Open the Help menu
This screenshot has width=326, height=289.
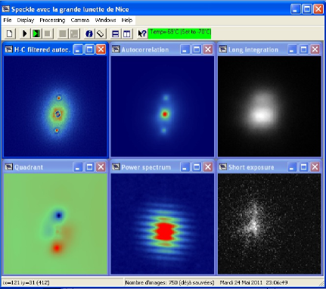pyautogui.click(x=127, y=20)
